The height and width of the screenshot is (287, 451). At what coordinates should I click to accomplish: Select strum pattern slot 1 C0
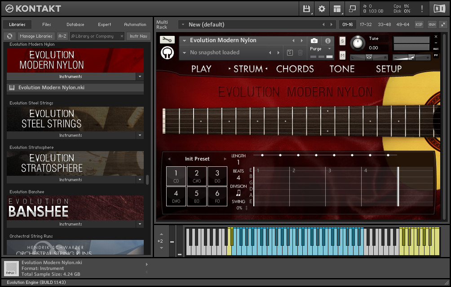click(176, 176)
